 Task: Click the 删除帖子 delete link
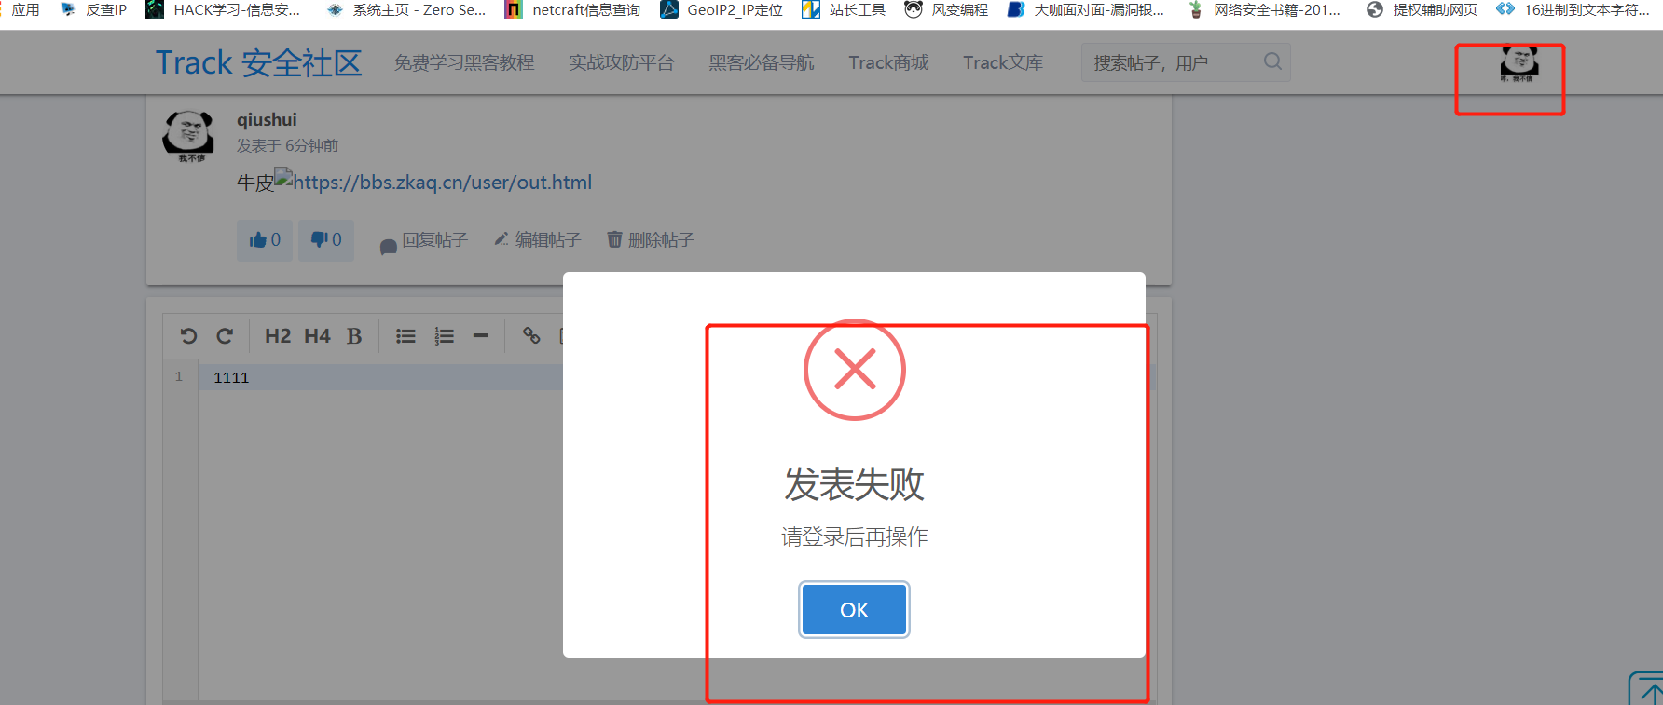(x=651, y=240)
